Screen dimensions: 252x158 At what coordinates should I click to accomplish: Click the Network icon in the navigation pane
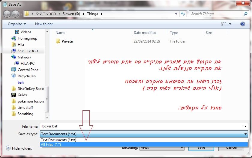click(14, 57)
